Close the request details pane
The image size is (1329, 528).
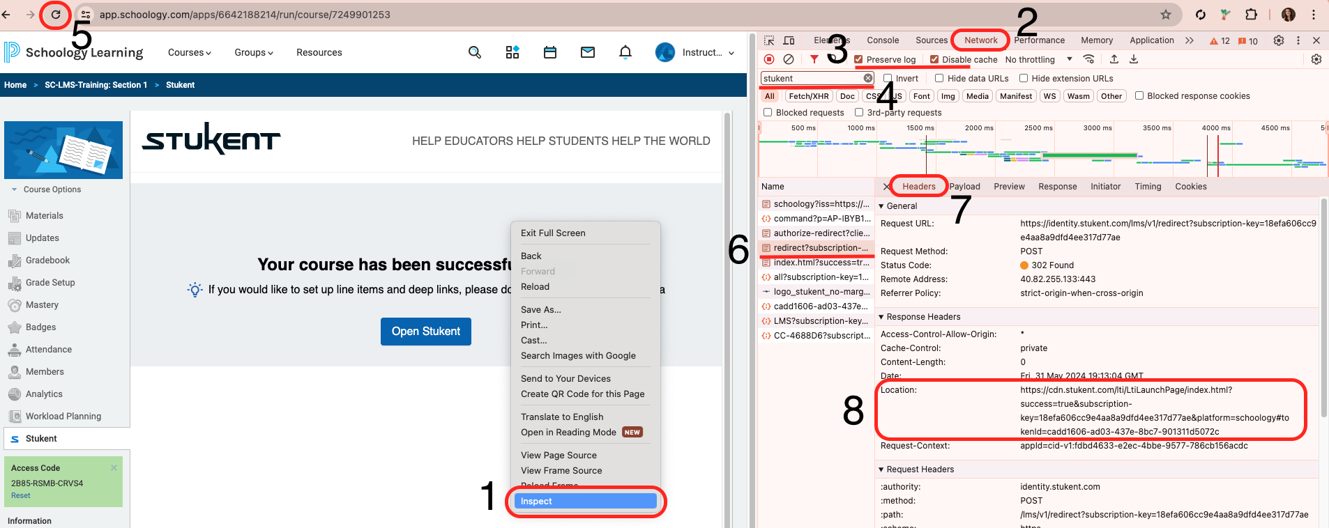tap(886, 187)
